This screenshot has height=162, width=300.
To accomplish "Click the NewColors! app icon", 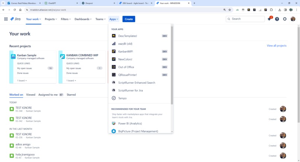I will point(114,59).
